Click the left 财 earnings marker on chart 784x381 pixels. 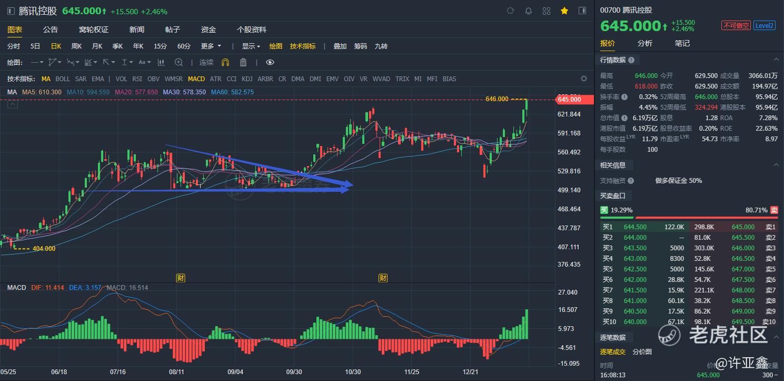[181, 278]
